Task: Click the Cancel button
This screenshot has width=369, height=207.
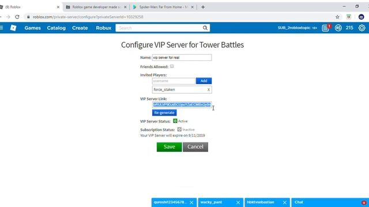Action: click(195, 147)
